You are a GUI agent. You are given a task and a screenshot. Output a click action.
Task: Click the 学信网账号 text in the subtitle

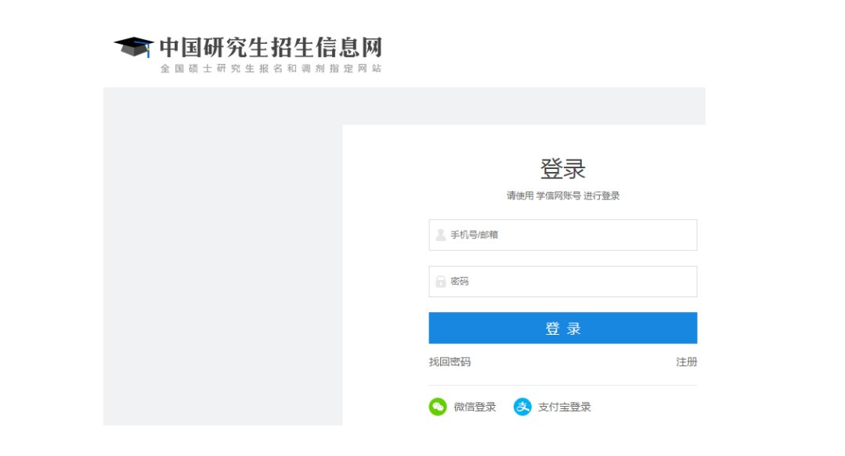point(558,196)
